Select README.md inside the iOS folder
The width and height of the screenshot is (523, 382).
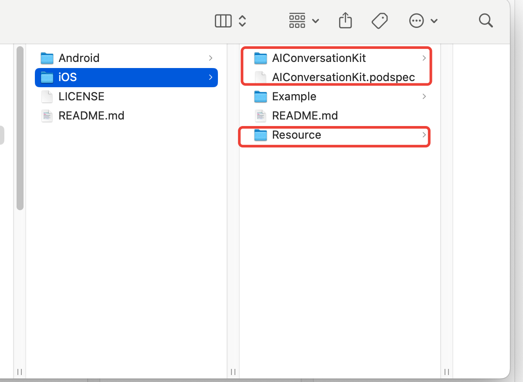(305, 116)
